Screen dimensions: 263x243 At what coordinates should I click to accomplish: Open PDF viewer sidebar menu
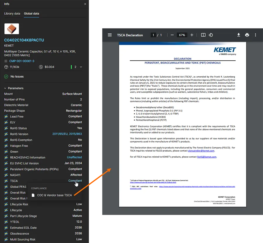click(110, 35)
